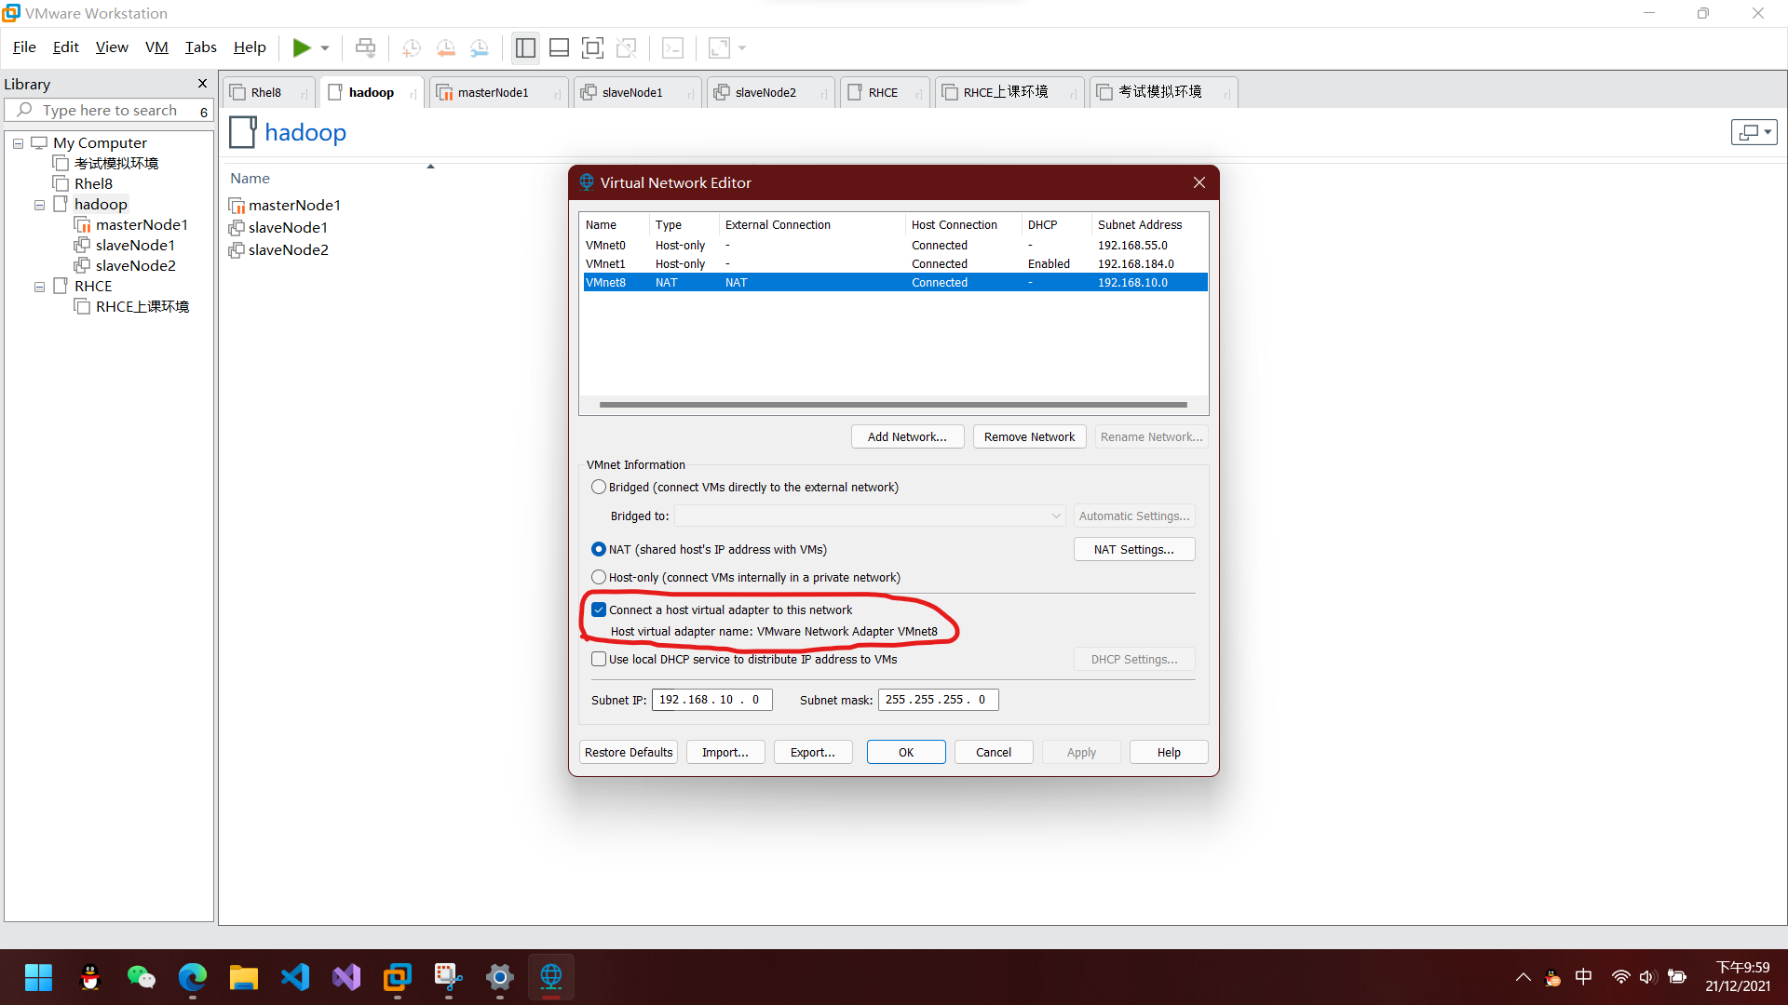Open NAT Settings dialog
This screenshot has height=1005, width=1788.
point(1134,550)
